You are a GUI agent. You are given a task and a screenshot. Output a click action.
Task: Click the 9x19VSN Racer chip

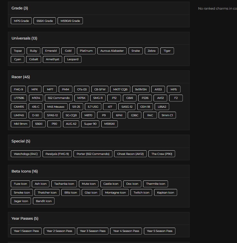coord(141,90)
